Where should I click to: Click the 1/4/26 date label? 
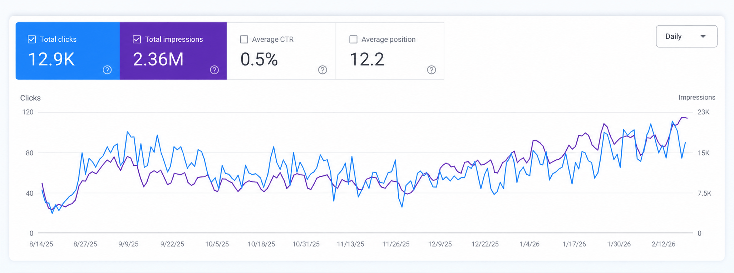coord(529,244)
